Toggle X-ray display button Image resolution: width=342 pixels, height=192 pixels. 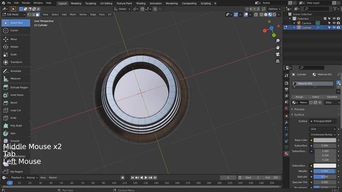coord(256,14)
